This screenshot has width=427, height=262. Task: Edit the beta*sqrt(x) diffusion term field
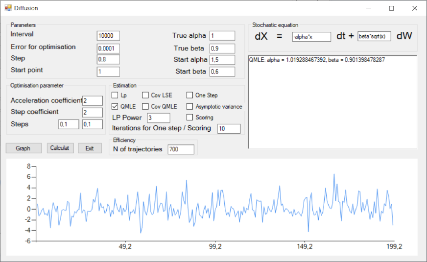tap(374, 37)
